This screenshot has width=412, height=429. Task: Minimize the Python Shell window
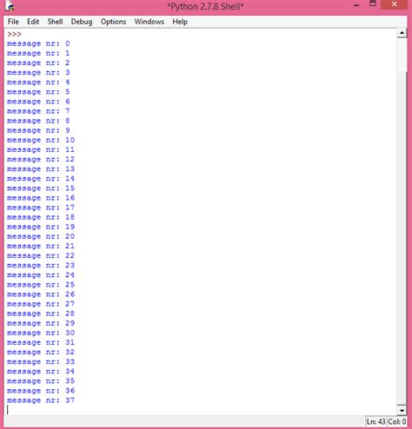tap(356, 5)
